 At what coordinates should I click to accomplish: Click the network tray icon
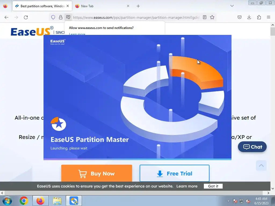(x=241, y=201)
